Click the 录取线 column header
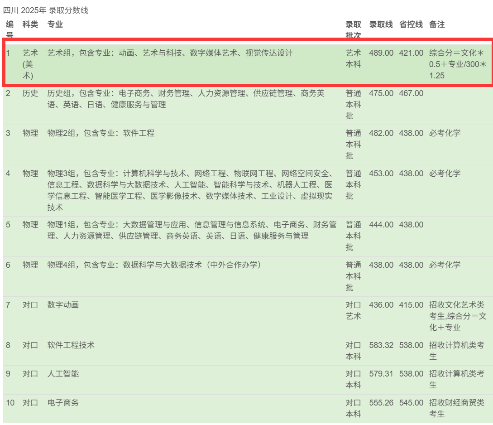 coord(381,24)
